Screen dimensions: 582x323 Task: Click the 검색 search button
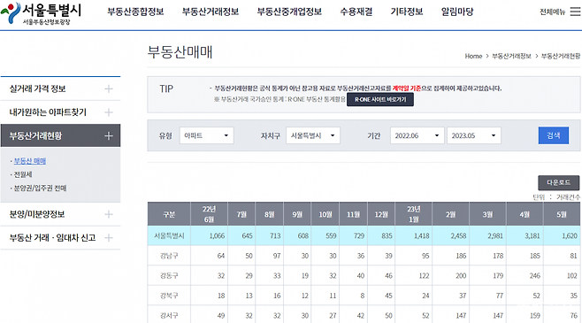coord(554,135)
